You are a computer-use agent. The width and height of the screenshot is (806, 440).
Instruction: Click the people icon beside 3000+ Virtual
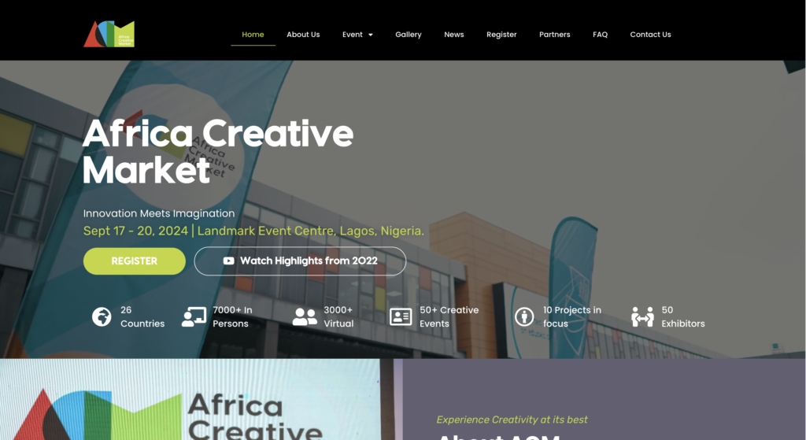pyautogui.click(x=305, y=316)
